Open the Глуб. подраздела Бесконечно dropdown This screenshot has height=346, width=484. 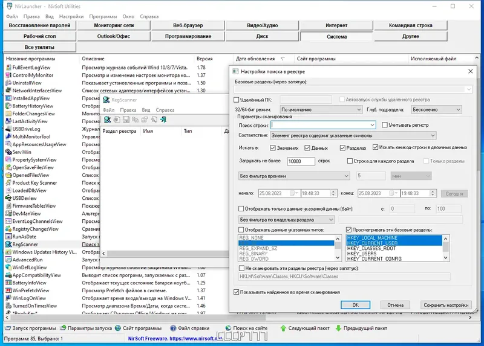click(436, 109)
